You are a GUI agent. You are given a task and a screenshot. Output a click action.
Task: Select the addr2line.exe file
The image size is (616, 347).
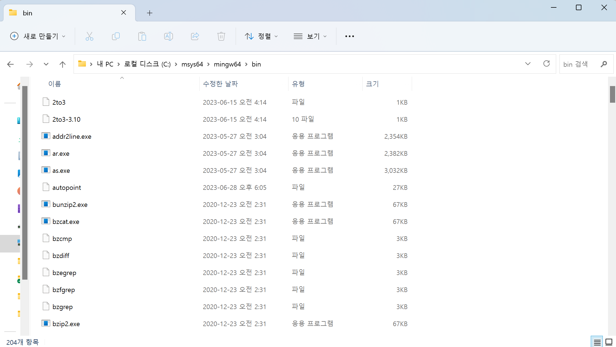click(72, 137)
